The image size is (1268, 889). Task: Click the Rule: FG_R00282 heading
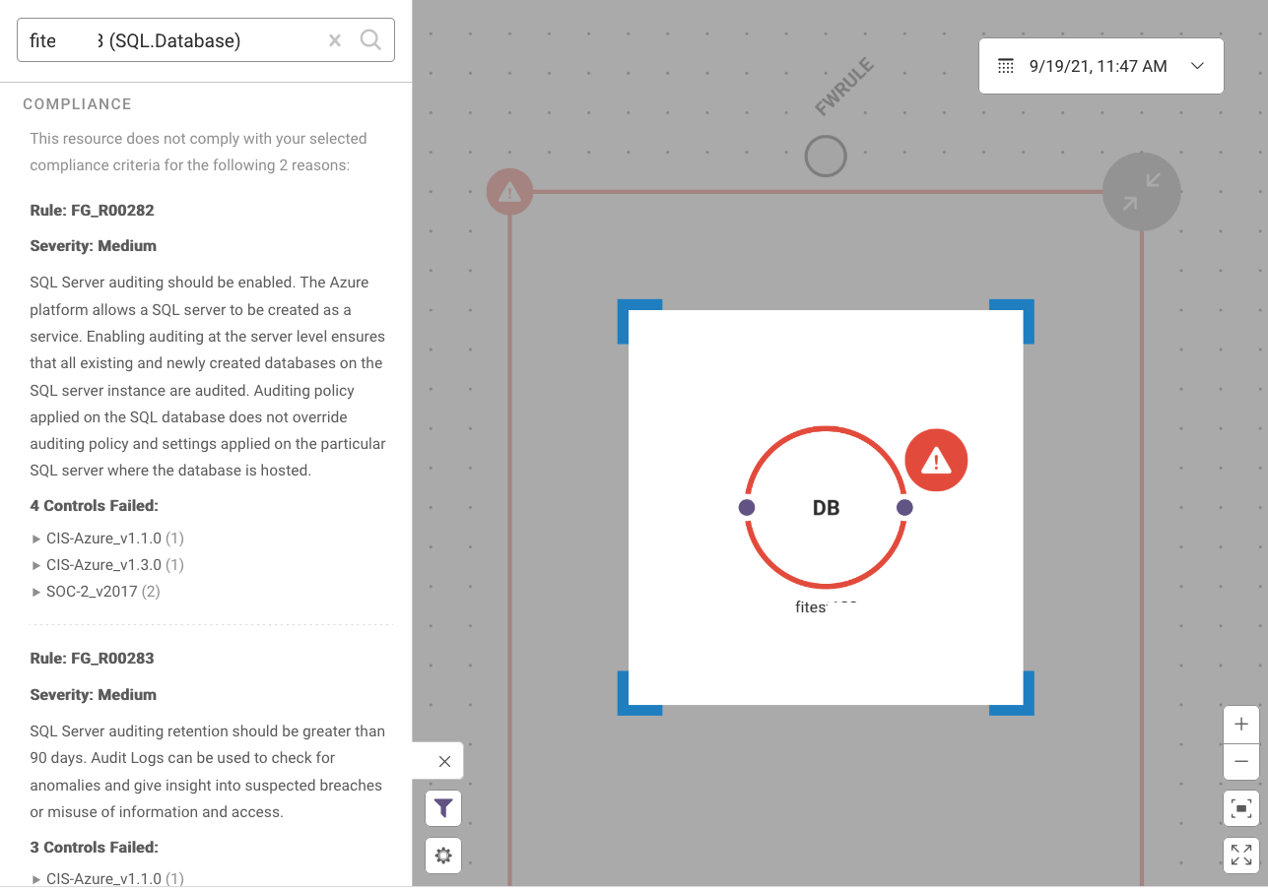tap(93, 210)
